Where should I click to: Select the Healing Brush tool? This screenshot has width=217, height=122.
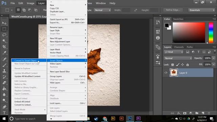pyautogui.click(x=4, y=59)
